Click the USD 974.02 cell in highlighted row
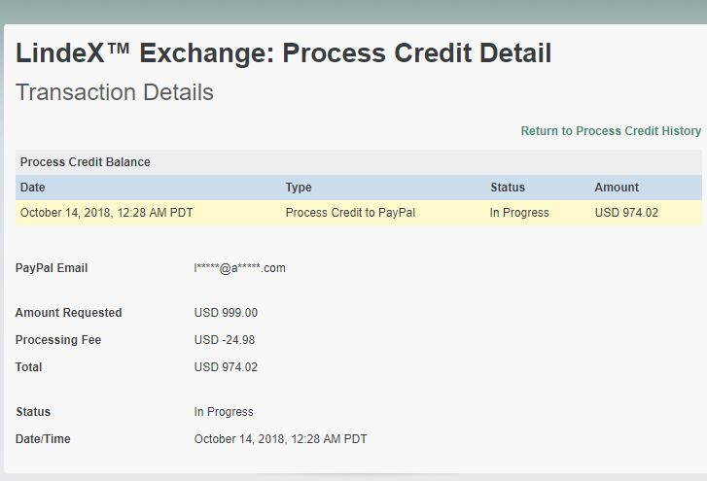 (626, 213)
